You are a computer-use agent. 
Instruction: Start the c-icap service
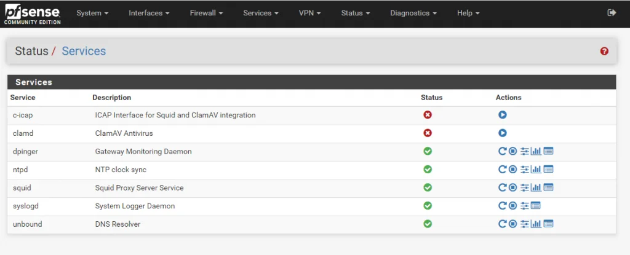(x=502, y=115)
